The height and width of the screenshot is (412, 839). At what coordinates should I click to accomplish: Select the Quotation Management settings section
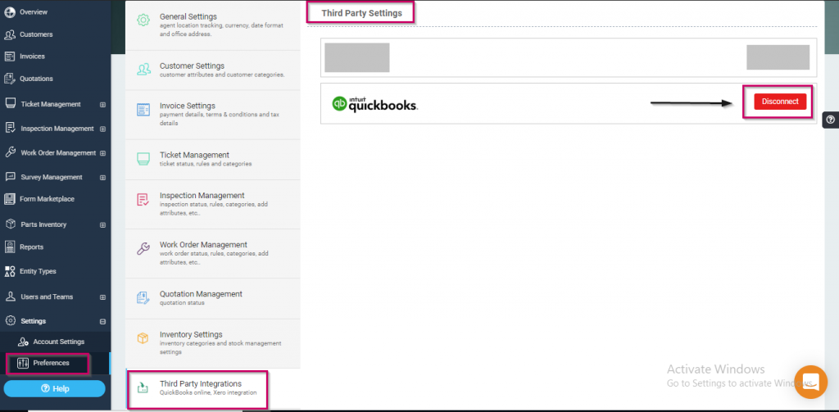point(213,298)
